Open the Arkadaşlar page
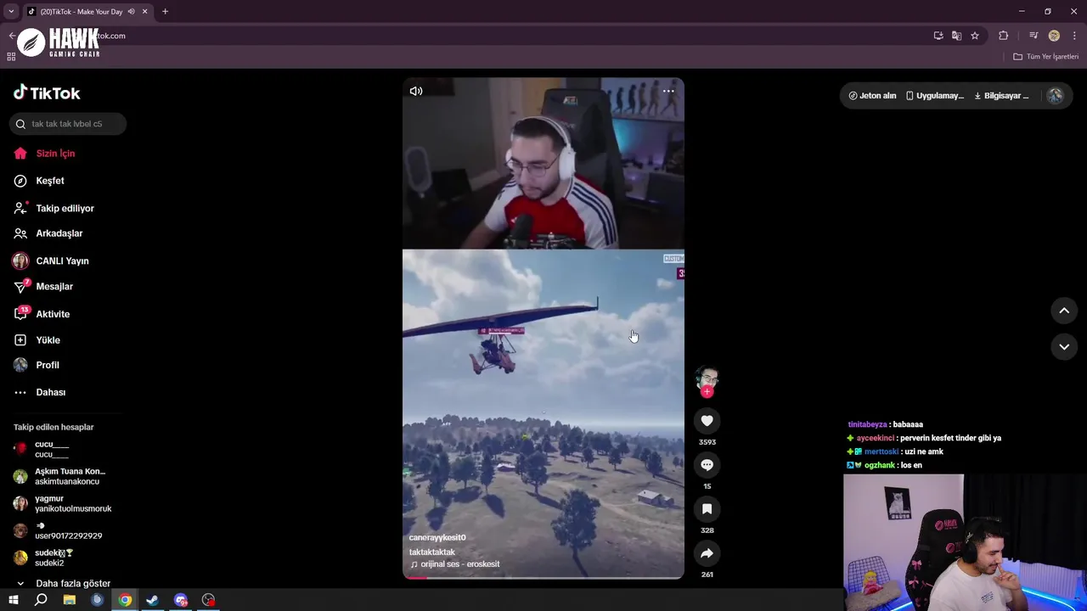Image resolution: width=1087 pixels, height=611 pixels. 59,233
